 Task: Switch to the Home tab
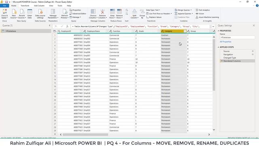coord(14,6)
